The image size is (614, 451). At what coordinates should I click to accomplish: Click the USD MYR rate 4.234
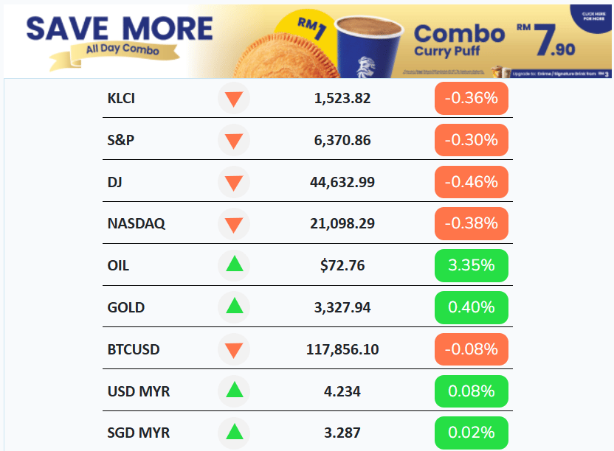point(342,391)
